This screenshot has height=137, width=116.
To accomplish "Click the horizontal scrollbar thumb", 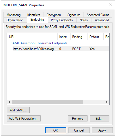I will [47, 102].
